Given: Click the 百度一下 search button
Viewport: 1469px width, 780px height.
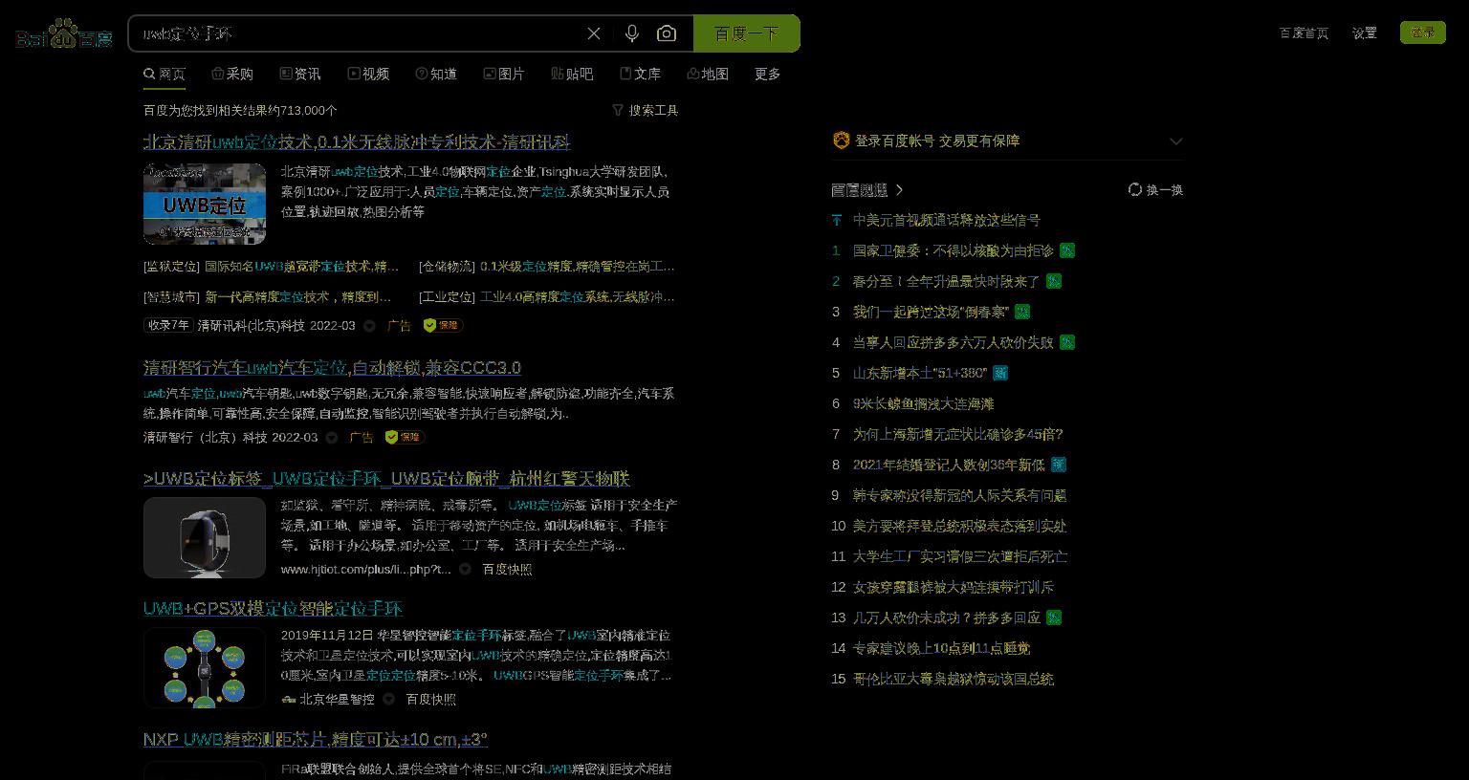Looking at the screenshot, I should click(747, 33).
